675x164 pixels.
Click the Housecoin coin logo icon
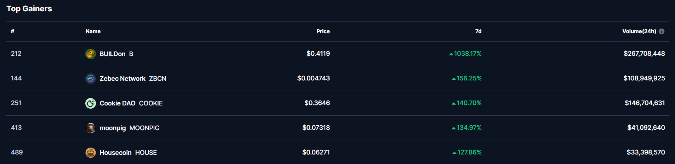[91, 153]
